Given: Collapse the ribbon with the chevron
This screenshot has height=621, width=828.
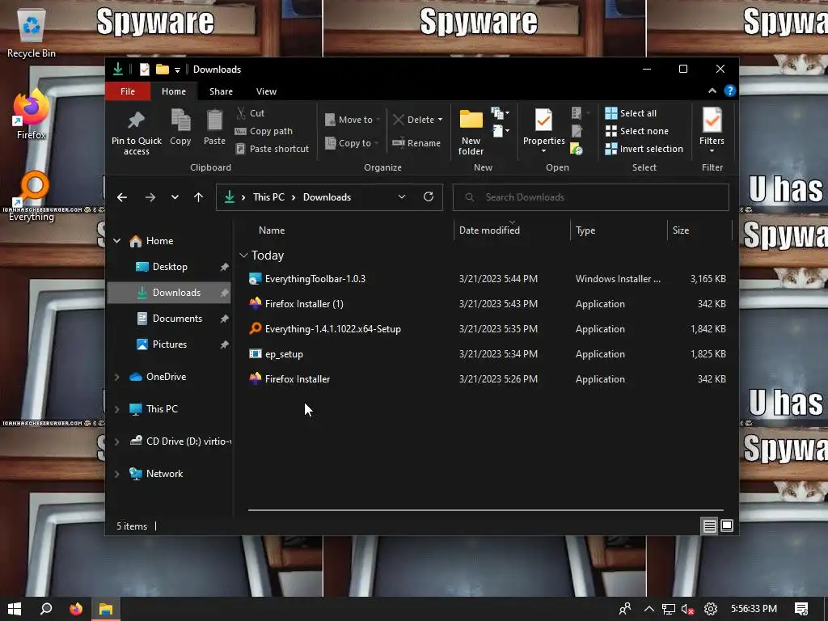Looking at the screenshot, I should click(712, 91).
